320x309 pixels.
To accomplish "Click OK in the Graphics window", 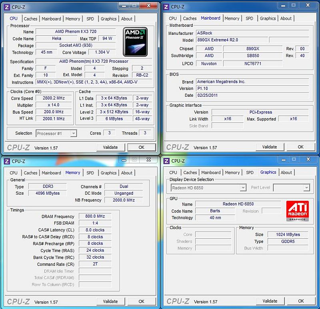I will point(301,301).
